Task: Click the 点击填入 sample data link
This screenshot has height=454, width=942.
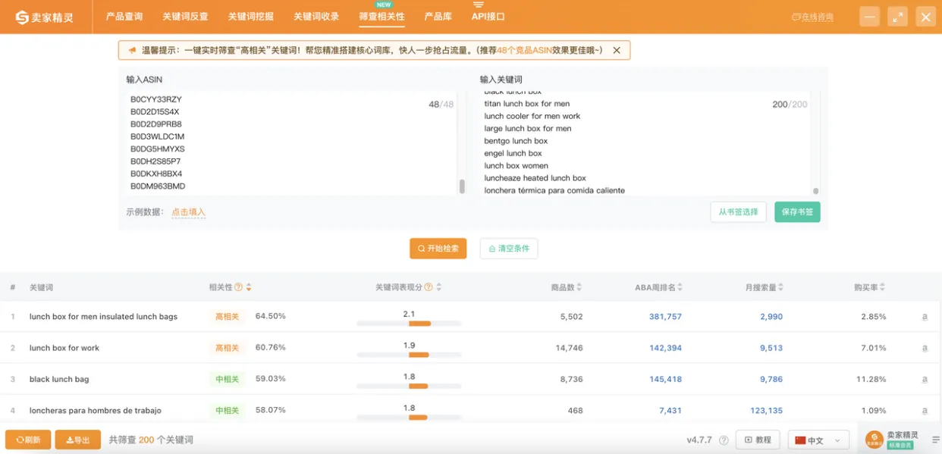Action: (187, 212)
